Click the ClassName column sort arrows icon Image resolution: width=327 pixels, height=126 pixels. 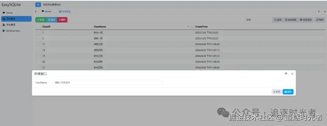192,27
